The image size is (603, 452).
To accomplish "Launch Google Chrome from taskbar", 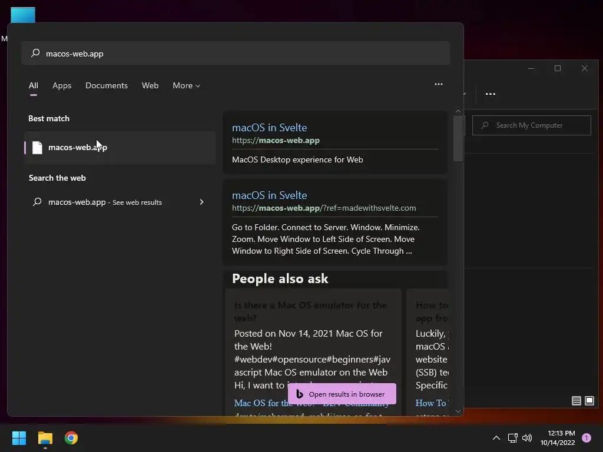I will [x=71, y=438].
